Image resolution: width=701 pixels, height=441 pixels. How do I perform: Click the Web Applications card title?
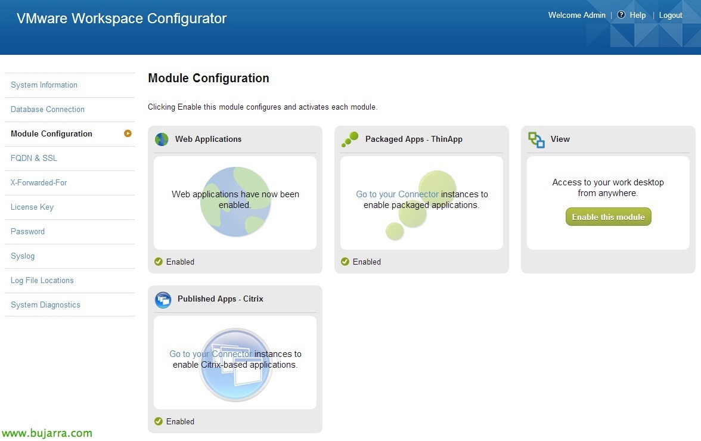pyautogui.click(x=209, y=139)
